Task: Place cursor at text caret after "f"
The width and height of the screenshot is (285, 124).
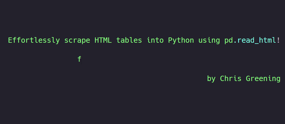Action: click(82, 59)
